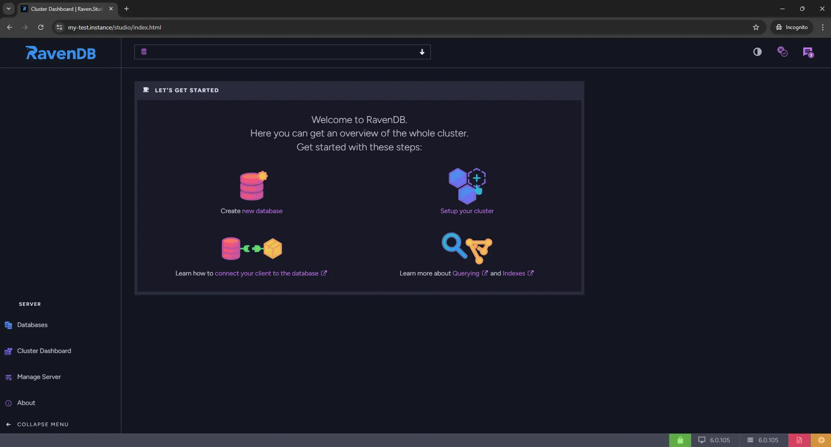
Task: Open the database selector dropdown arrow
Action: [422, 52]
